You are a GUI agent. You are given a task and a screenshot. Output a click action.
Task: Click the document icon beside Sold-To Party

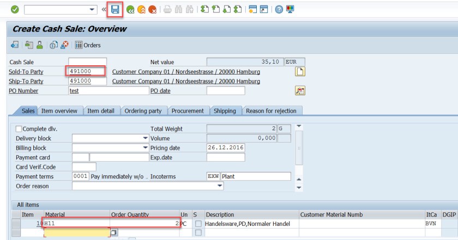click(x=299, y=71)
